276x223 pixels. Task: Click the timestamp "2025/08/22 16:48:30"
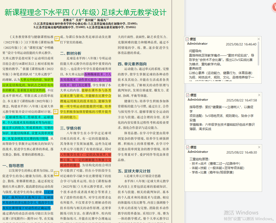pos(241,152)
